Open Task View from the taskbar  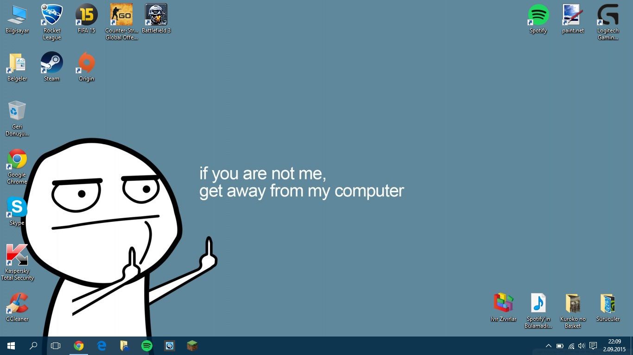pyautogui.click(x=56, y=346)
